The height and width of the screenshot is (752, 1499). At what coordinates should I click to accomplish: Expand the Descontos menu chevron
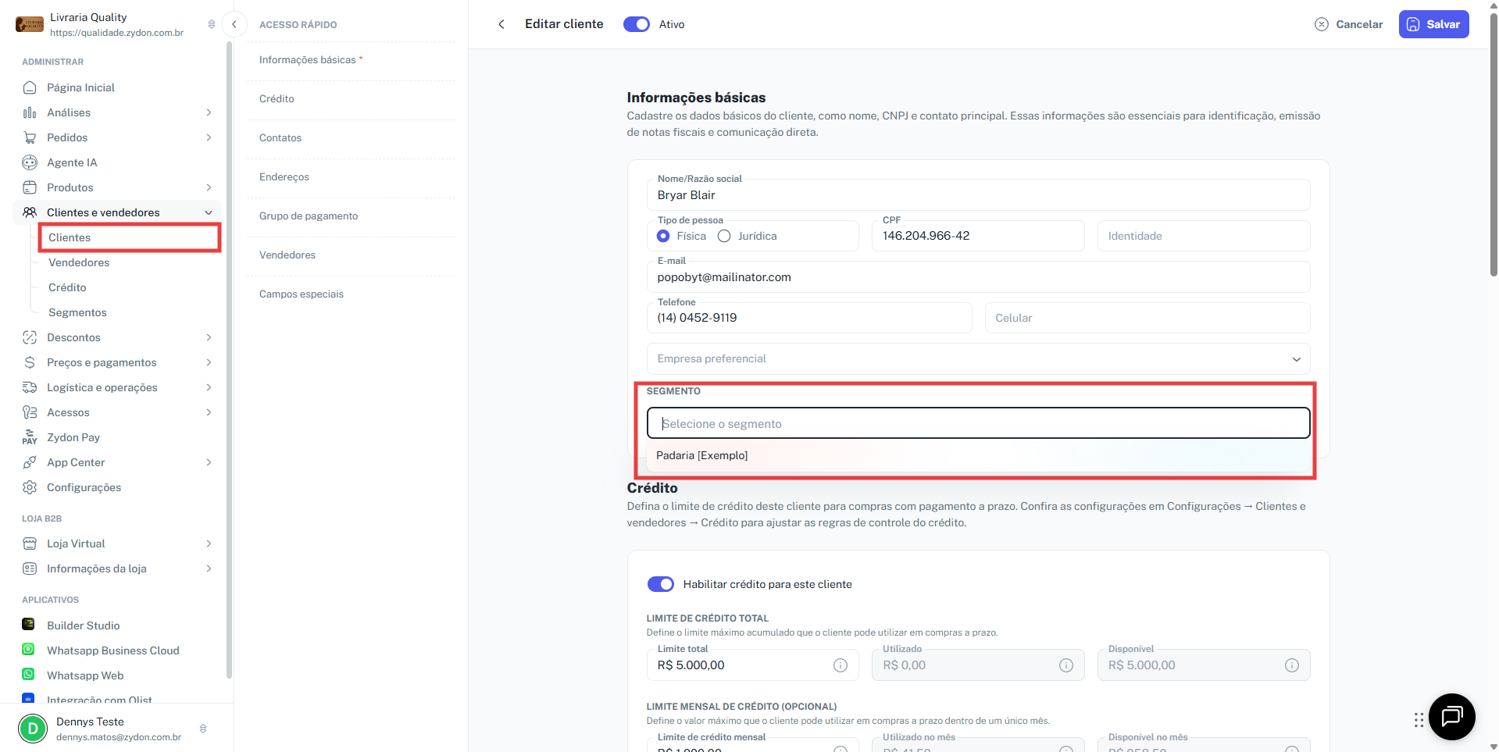point(209,337)
